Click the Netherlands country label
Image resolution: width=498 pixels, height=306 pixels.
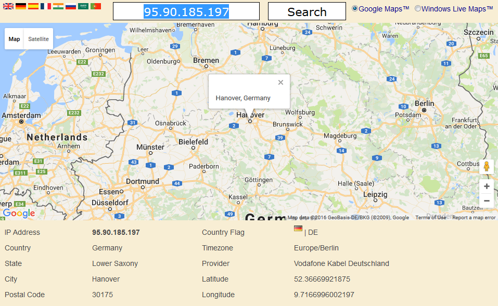[57, 137]
